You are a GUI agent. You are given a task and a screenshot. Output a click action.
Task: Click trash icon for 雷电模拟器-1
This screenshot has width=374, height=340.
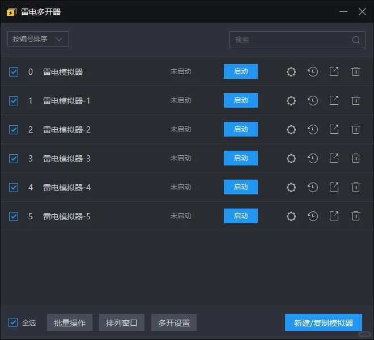click(x=356, y=100)
